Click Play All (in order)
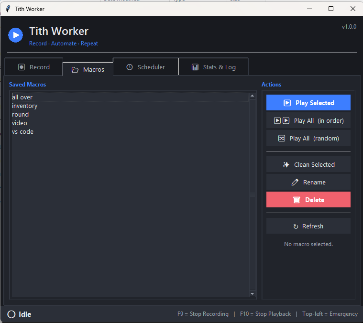 point(308,120)
